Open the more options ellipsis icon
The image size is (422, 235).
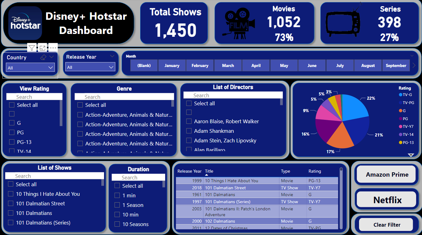point(53,48)
